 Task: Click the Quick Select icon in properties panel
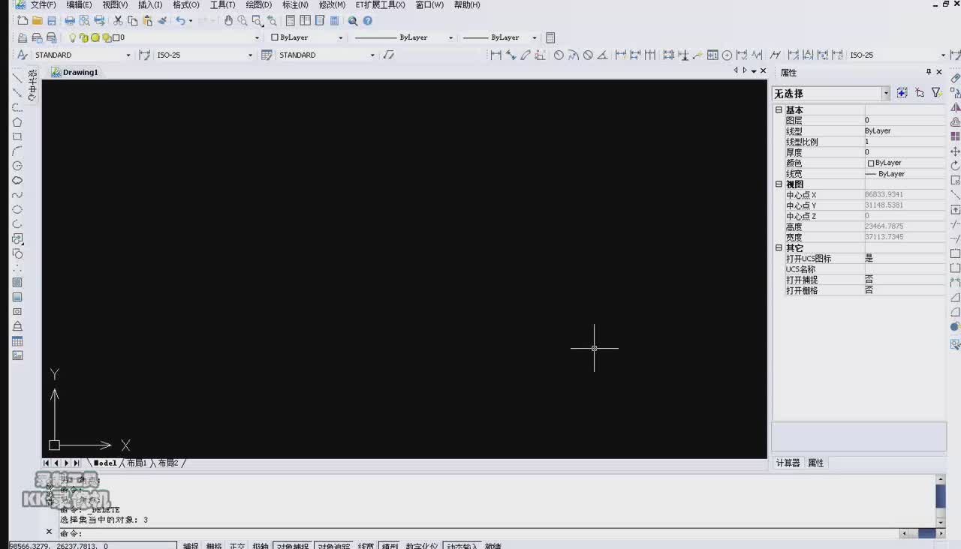[x=936, y=93]
